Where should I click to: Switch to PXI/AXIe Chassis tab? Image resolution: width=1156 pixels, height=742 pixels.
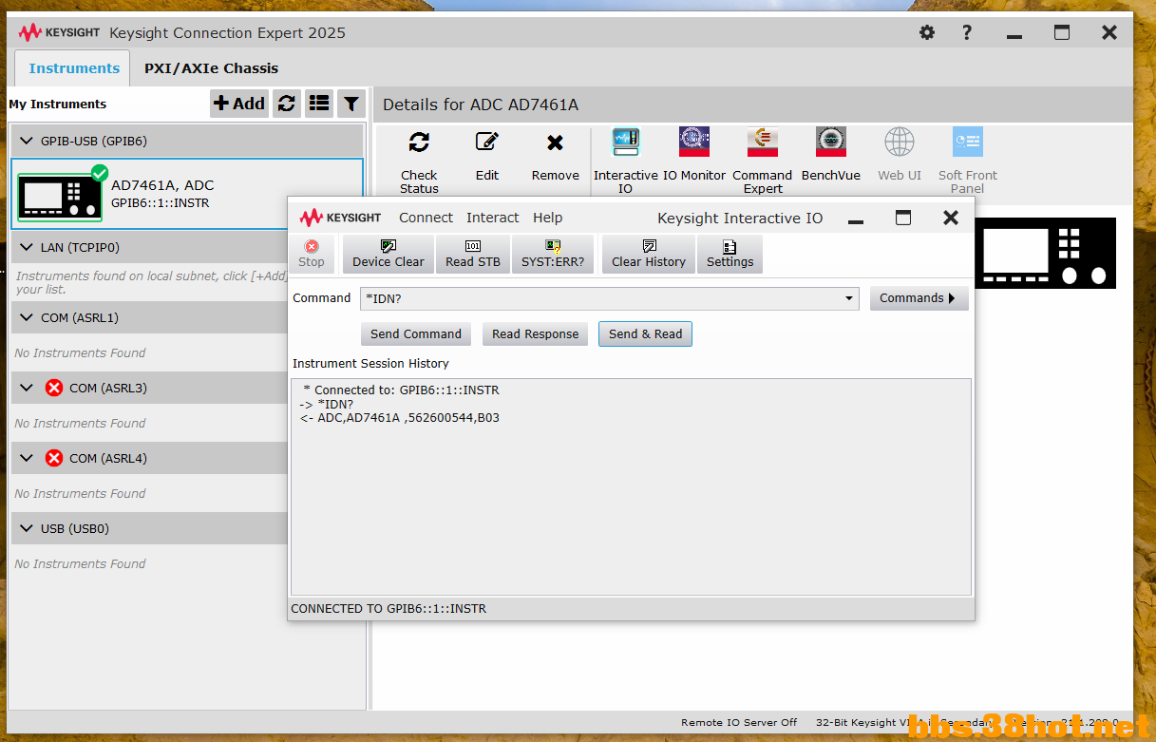[x=212, y=68]
